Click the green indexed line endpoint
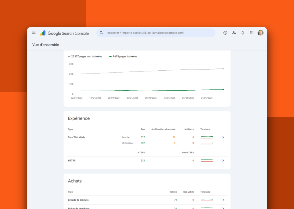 [223, 89]
